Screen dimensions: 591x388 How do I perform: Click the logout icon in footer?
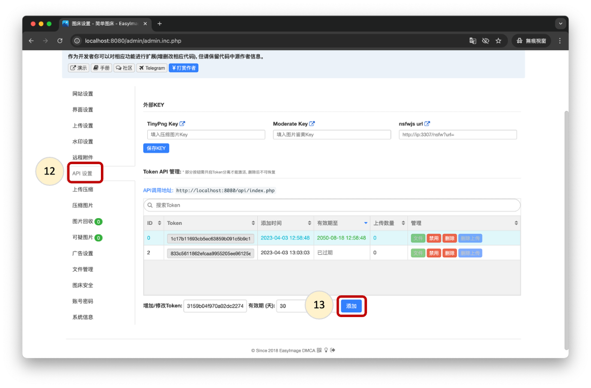click(x=333, y=350)
